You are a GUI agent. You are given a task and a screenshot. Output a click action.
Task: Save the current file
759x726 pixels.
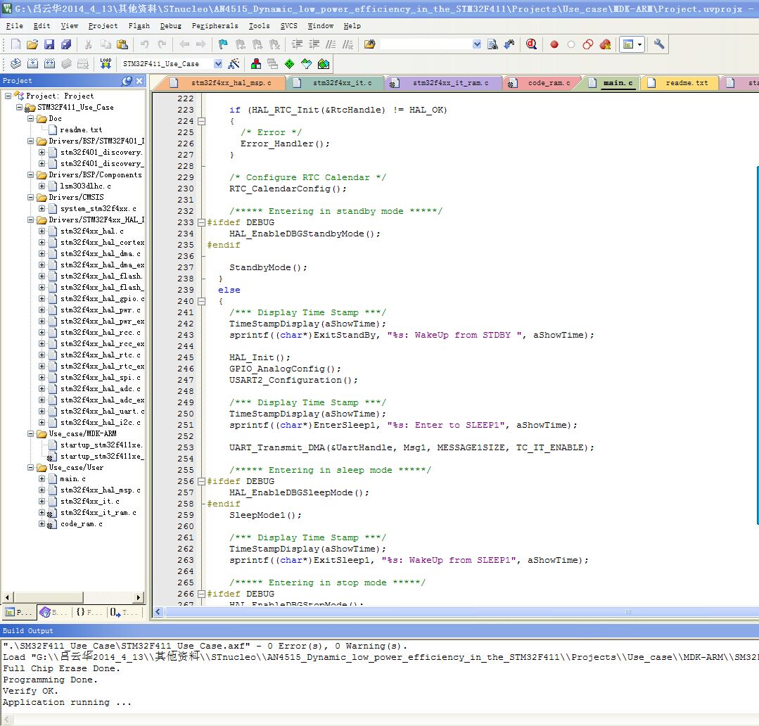coord(49,44)
